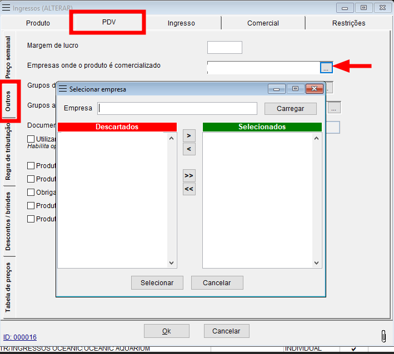Close the Selecionar empresa dialog
The width and height of the screenshot is (394, 354).
pyautogui.click(x=314, y=89)
